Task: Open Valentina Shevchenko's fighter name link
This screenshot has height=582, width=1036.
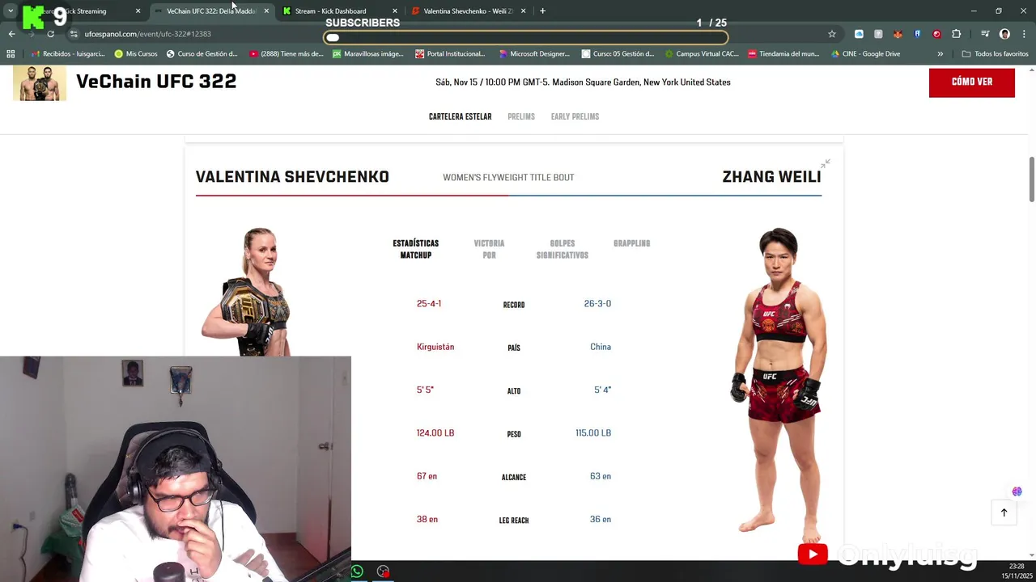Action: [x=292, y=177]
